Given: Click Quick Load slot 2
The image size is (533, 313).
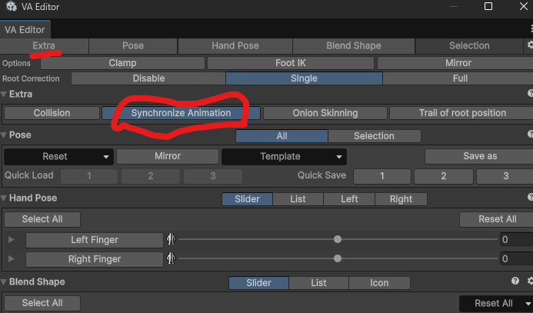Looking at the screenshot, I should [x=151, y=176].
